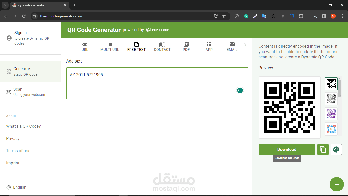Copy the QR code image
The width and height of the screenshot is (348, 196).
(x=323, y=150)
